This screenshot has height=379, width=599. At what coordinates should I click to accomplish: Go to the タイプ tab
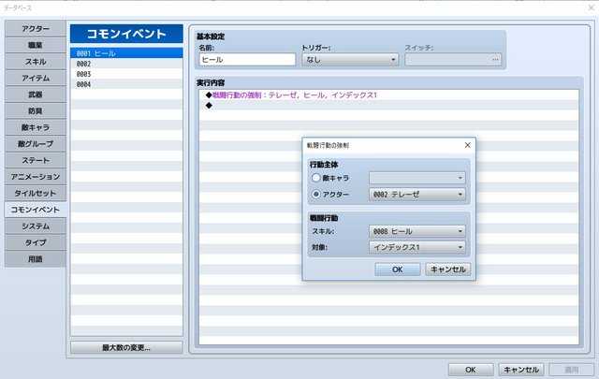pos(36,242)
